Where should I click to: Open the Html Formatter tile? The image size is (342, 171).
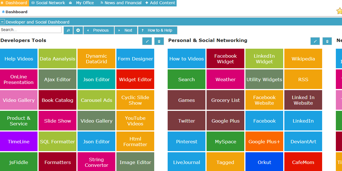[x=135, y=141]
